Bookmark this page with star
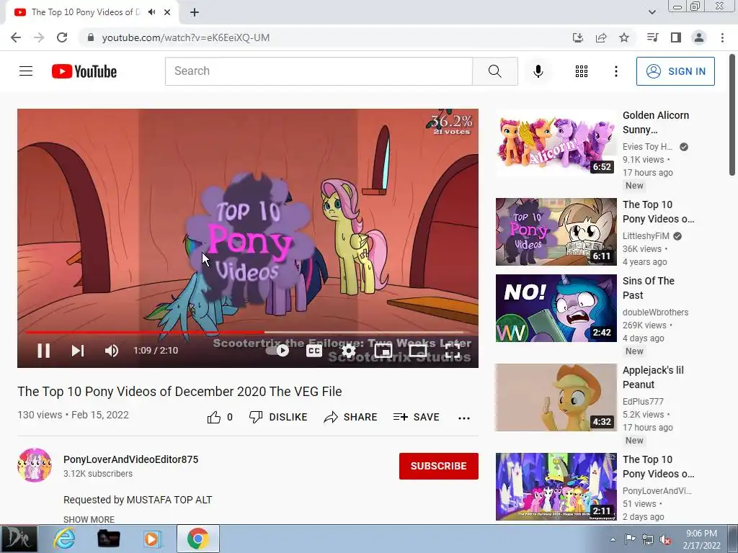Screen dimensions: 738x553 pyautogui.click(x=624, y=37)
